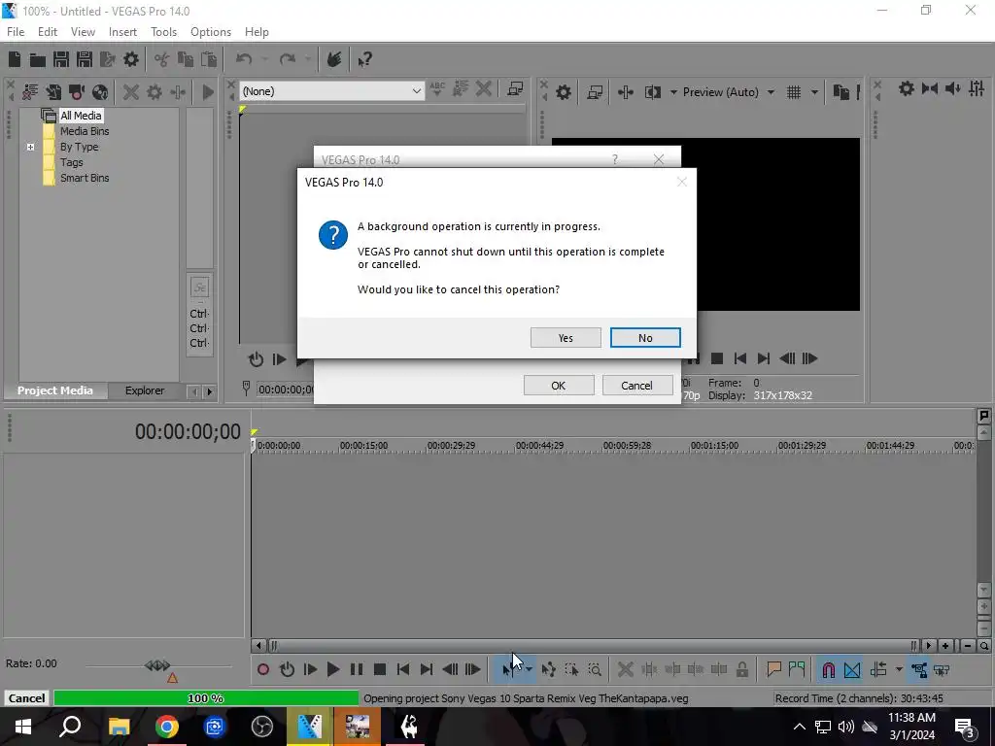Open Project Properties gear in the main toolbar

point(131,59)
